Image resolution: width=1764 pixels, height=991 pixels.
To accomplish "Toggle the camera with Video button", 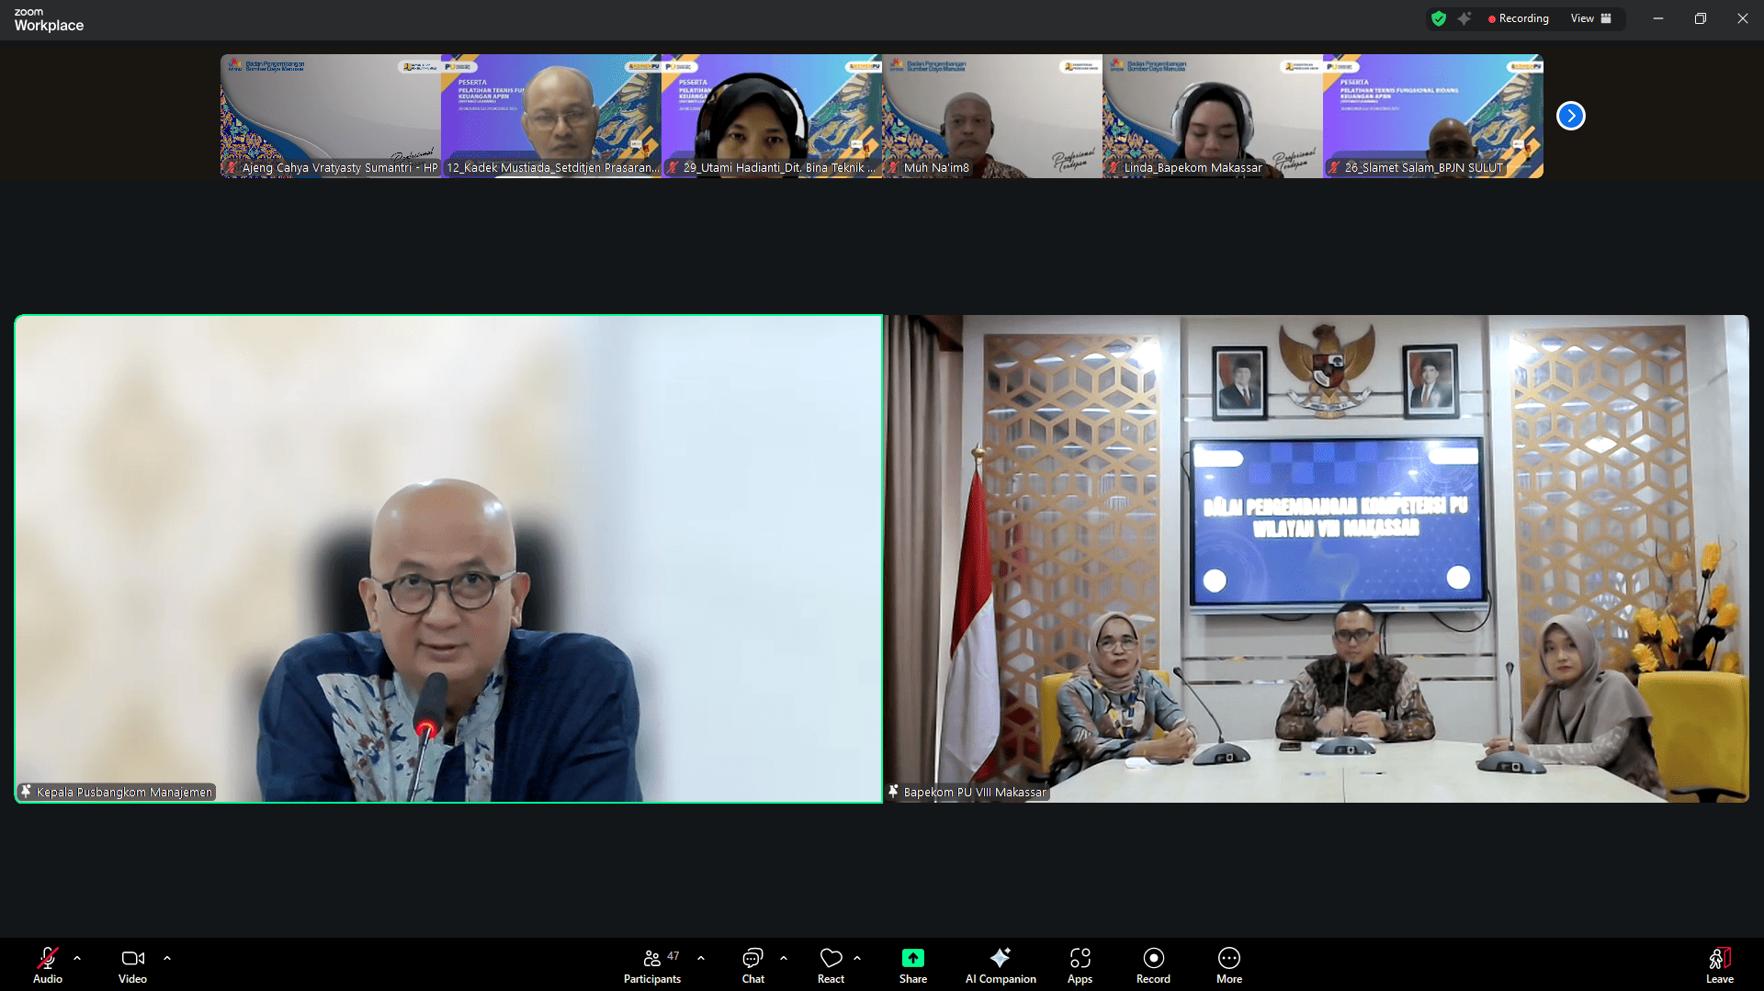I will click(132, 964).
